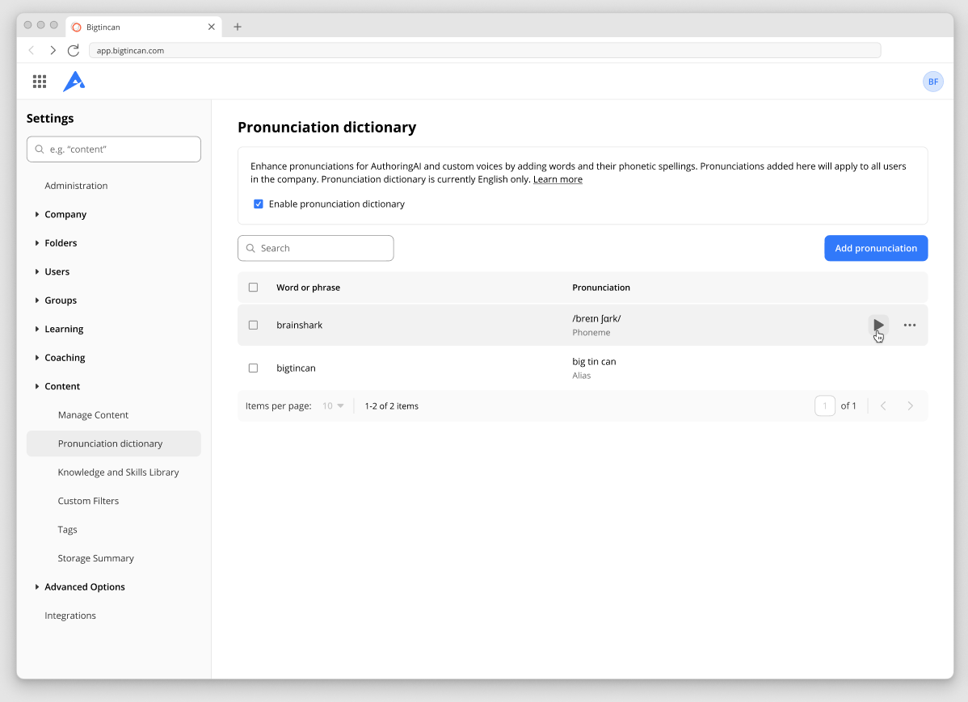Click the /breɪn ʃɑrk/ phoneme text
968x702 pixels.
coord(596,318)
